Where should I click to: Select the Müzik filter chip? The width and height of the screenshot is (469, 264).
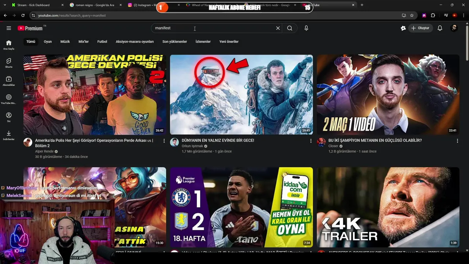[x=65, y=42]
